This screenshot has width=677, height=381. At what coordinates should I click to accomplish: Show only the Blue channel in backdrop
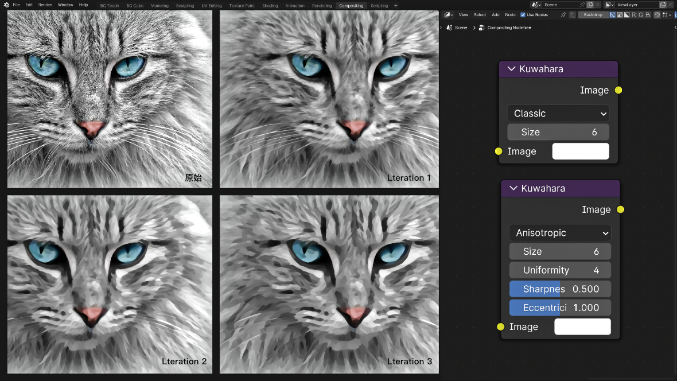pyautogui.click(x=648, y=15)
